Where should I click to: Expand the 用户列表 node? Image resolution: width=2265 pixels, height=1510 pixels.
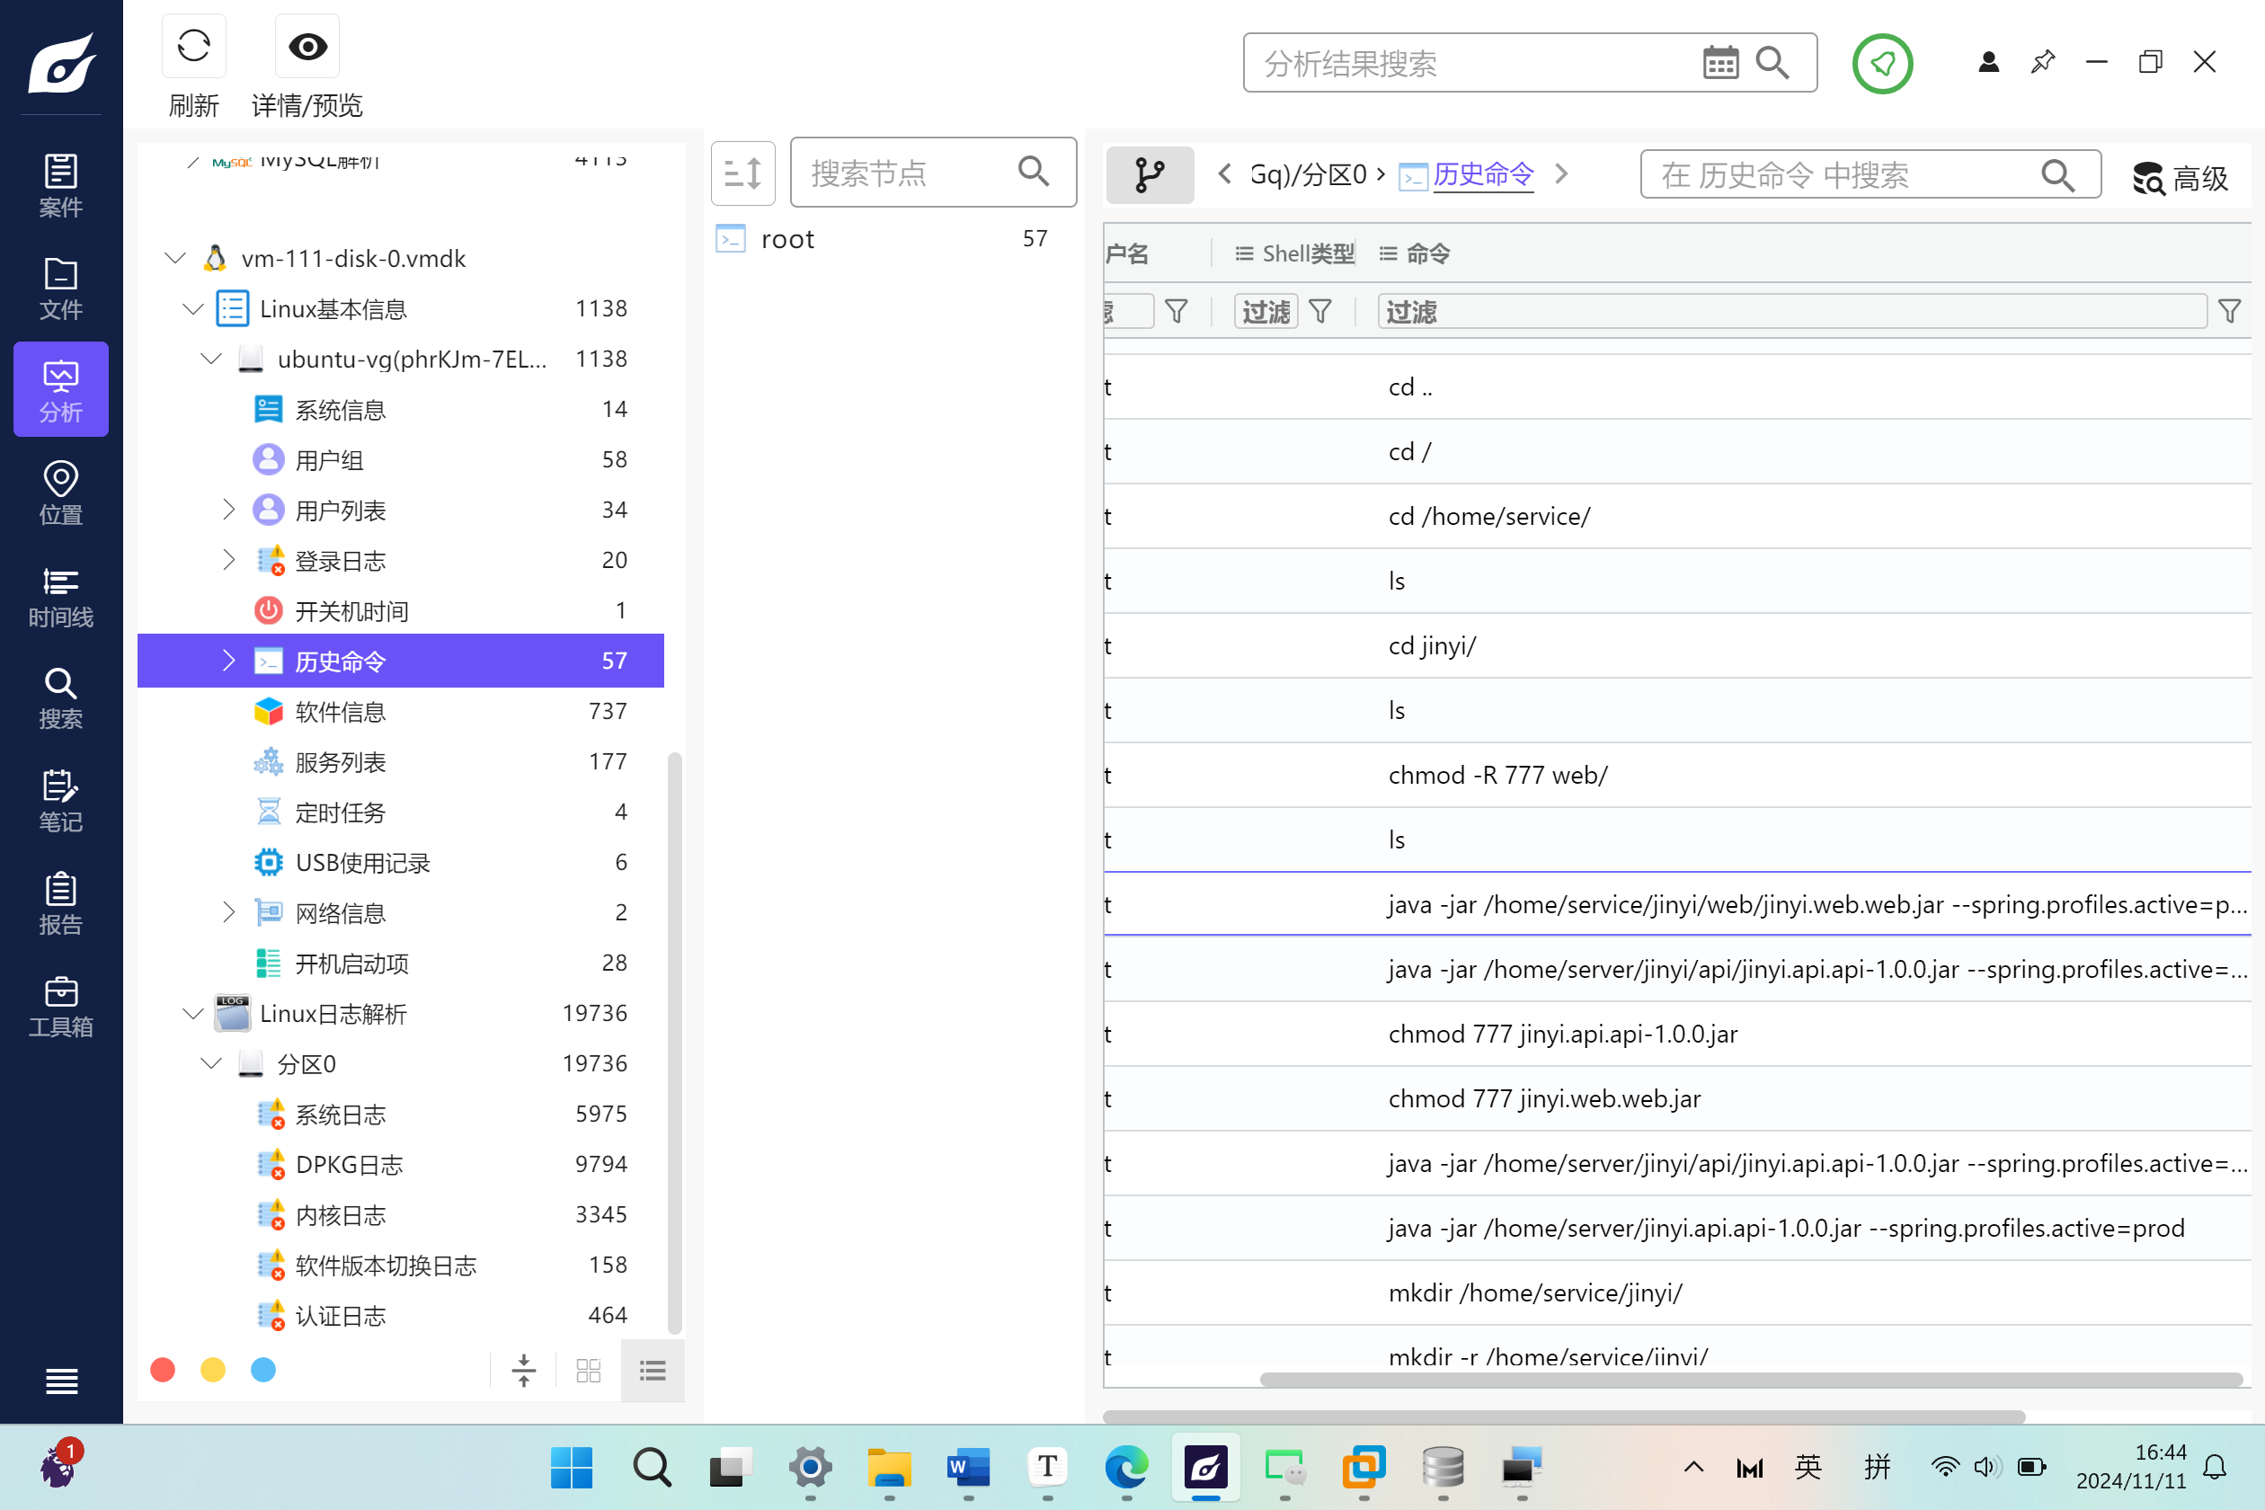coord(228,510)
